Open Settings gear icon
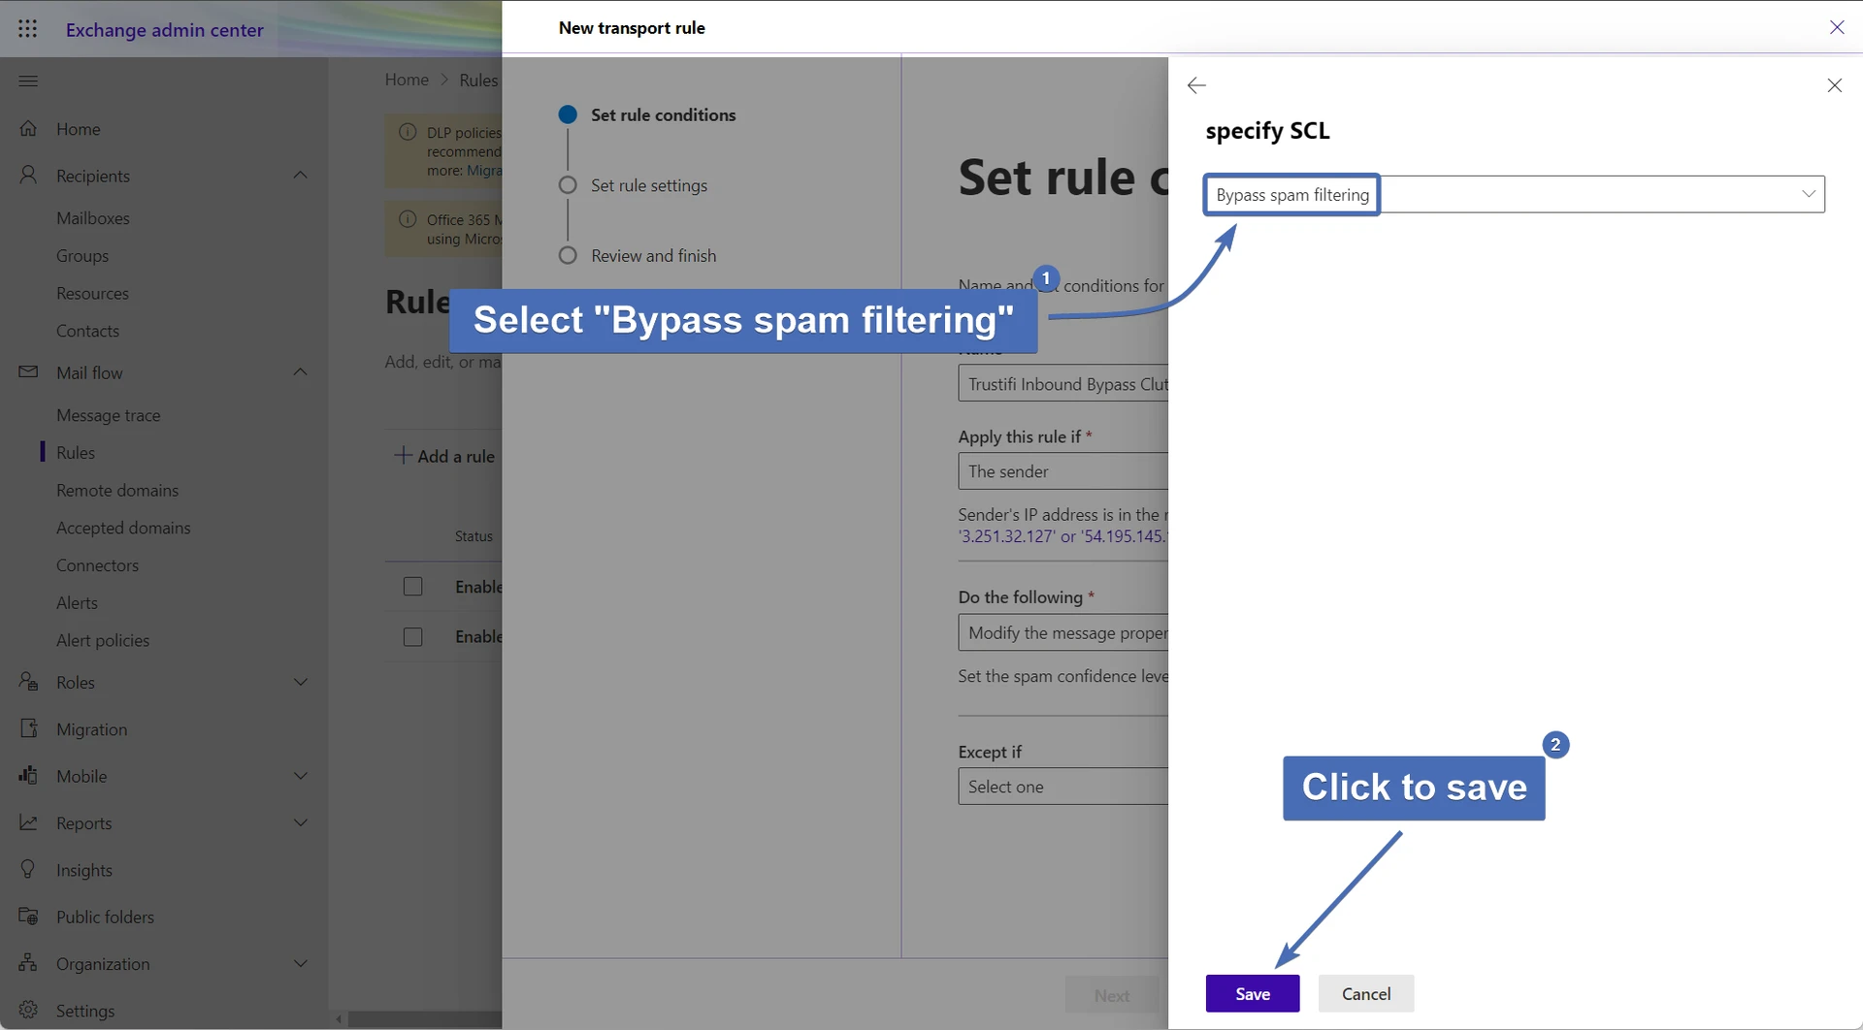The image size is (1863, 1030). (x=29, y=1010)
